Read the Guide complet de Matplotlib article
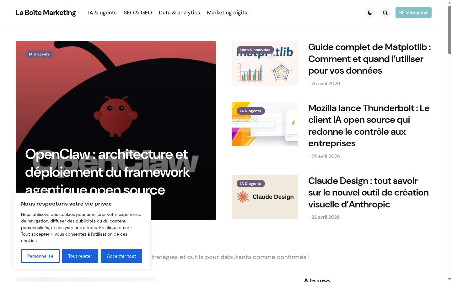 coord(370,59)
